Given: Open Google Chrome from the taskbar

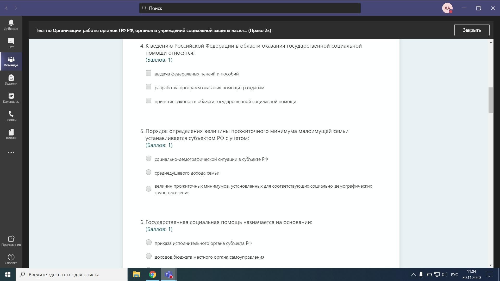Looking at the screenshot, I should pyautogui.click(x=153, y=274).
